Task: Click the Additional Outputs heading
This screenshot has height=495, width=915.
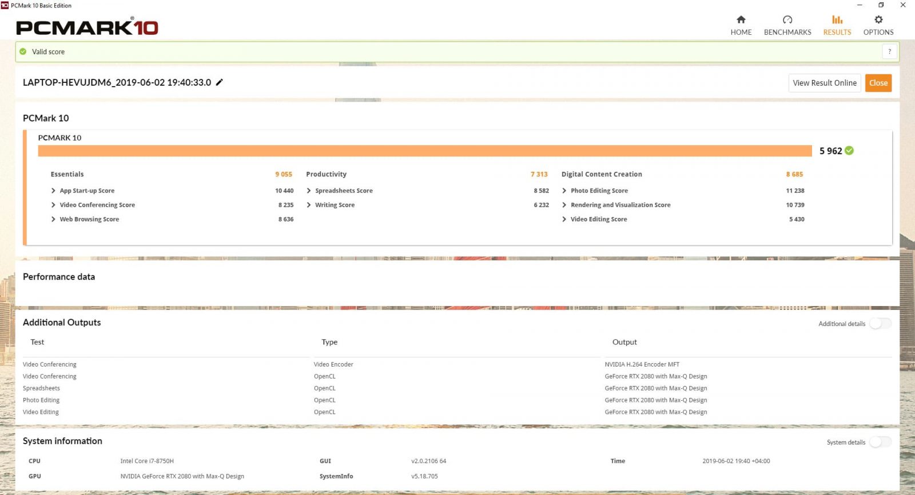Action: [62, 323]
